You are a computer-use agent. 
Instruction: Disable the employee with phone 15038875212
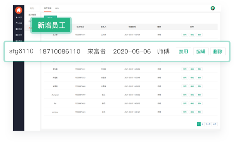tap(185, 77)
